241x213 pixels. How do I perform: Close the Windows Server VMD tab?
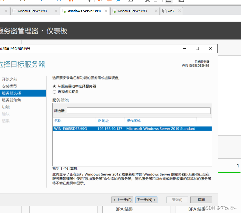click(x=156, y=11)
